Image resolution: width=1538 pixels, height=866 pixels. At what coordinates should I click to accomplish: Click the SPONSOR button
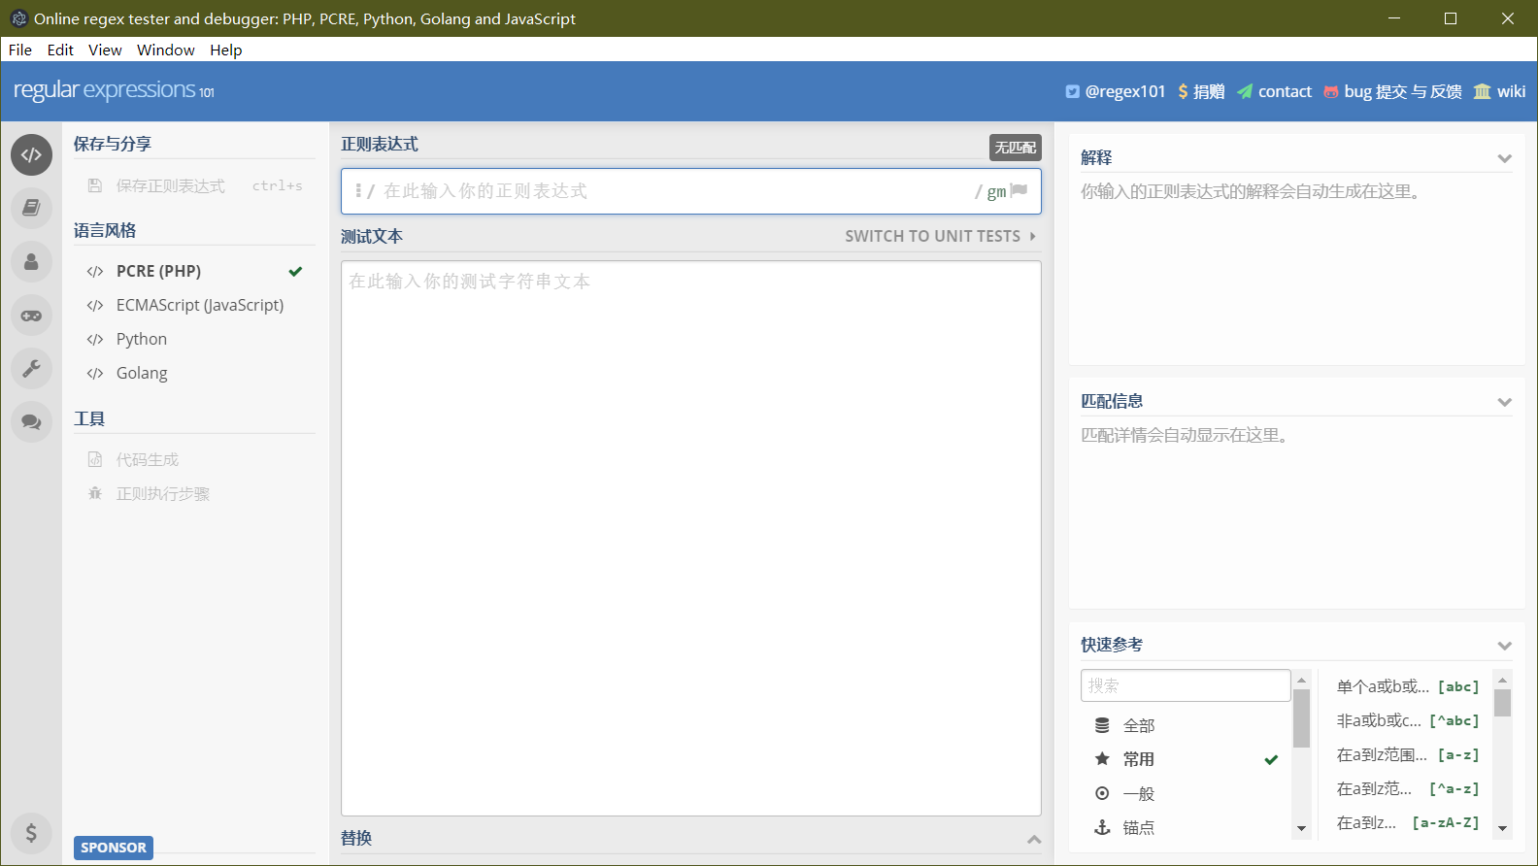114,848
